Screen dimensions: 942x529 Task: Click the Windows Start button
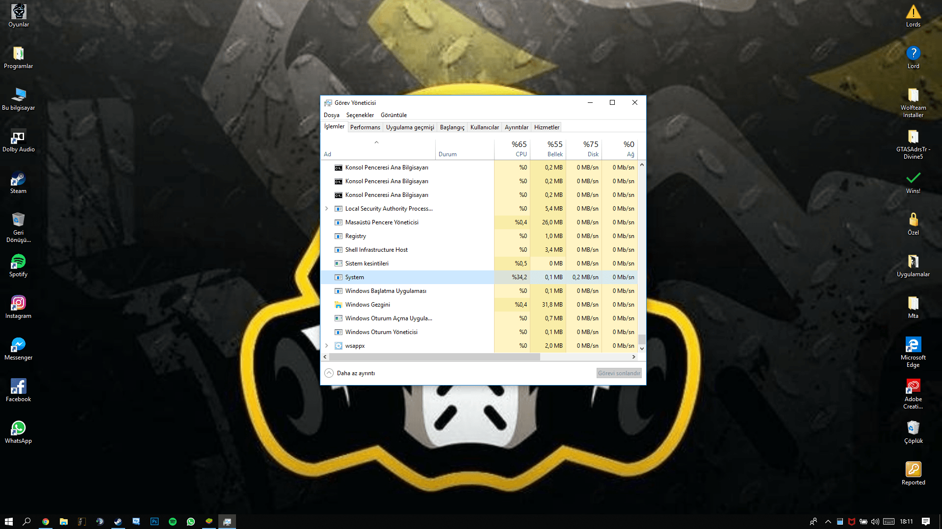(9, 522)
